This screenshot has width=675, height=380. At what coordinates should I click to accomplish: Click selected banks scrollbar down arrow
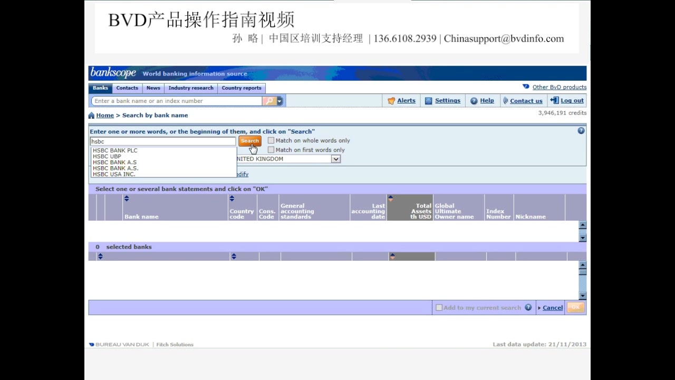583,296
